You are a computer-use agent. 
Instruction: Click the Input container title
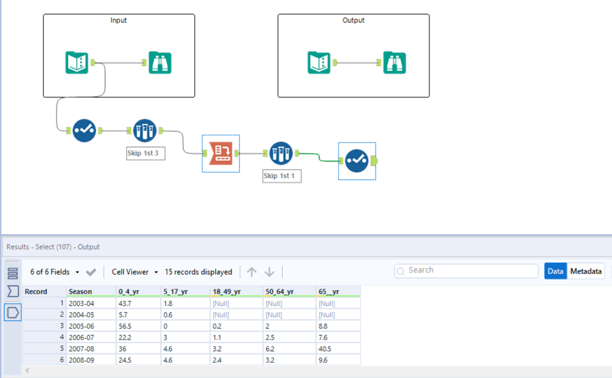tap(118, 20)
